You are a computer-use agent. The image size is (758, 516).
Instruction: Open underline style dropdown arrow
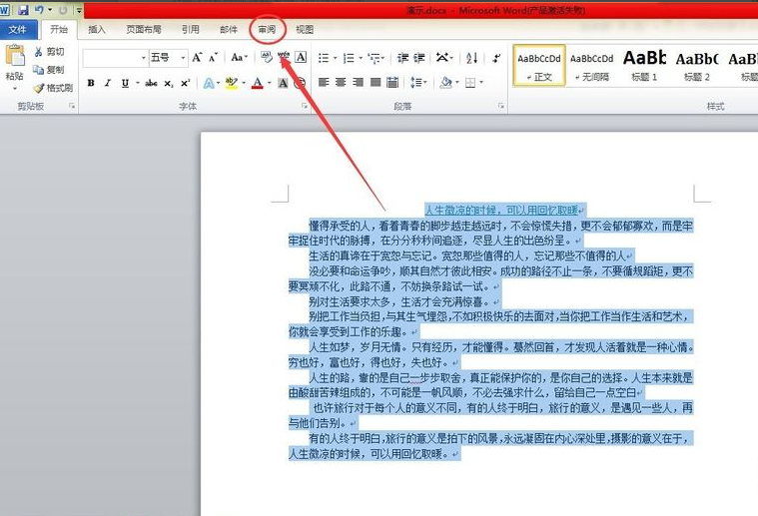pyautogui.click(x=138, y=83)
